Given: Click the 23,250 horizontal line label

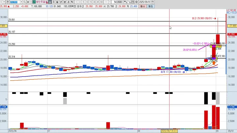Looking at the screenshot, I should (12, 44).
